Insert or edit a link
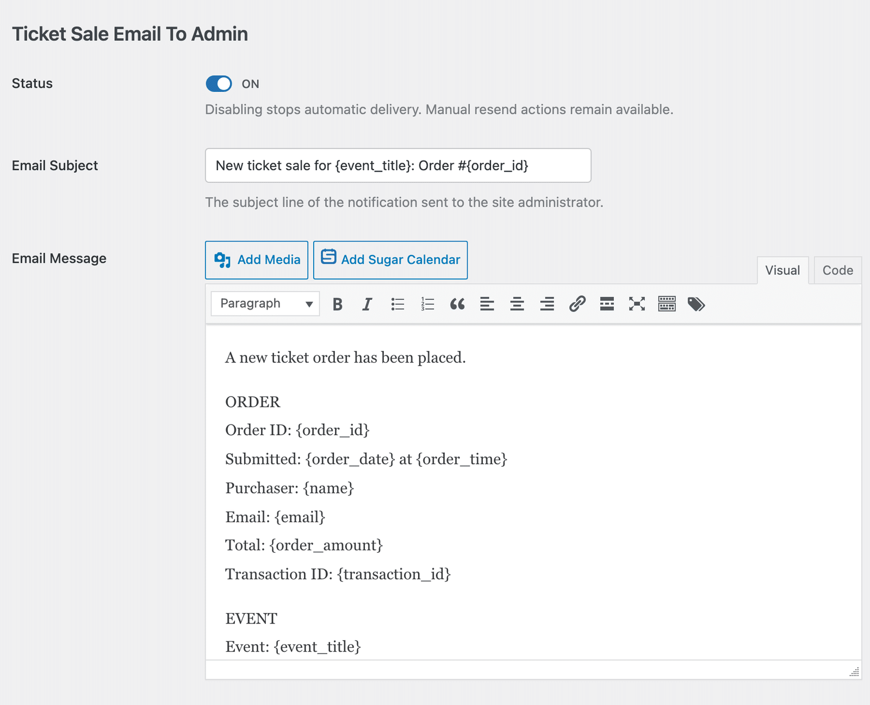Screen dimensions: 870x705 click(x=577, y=304)
